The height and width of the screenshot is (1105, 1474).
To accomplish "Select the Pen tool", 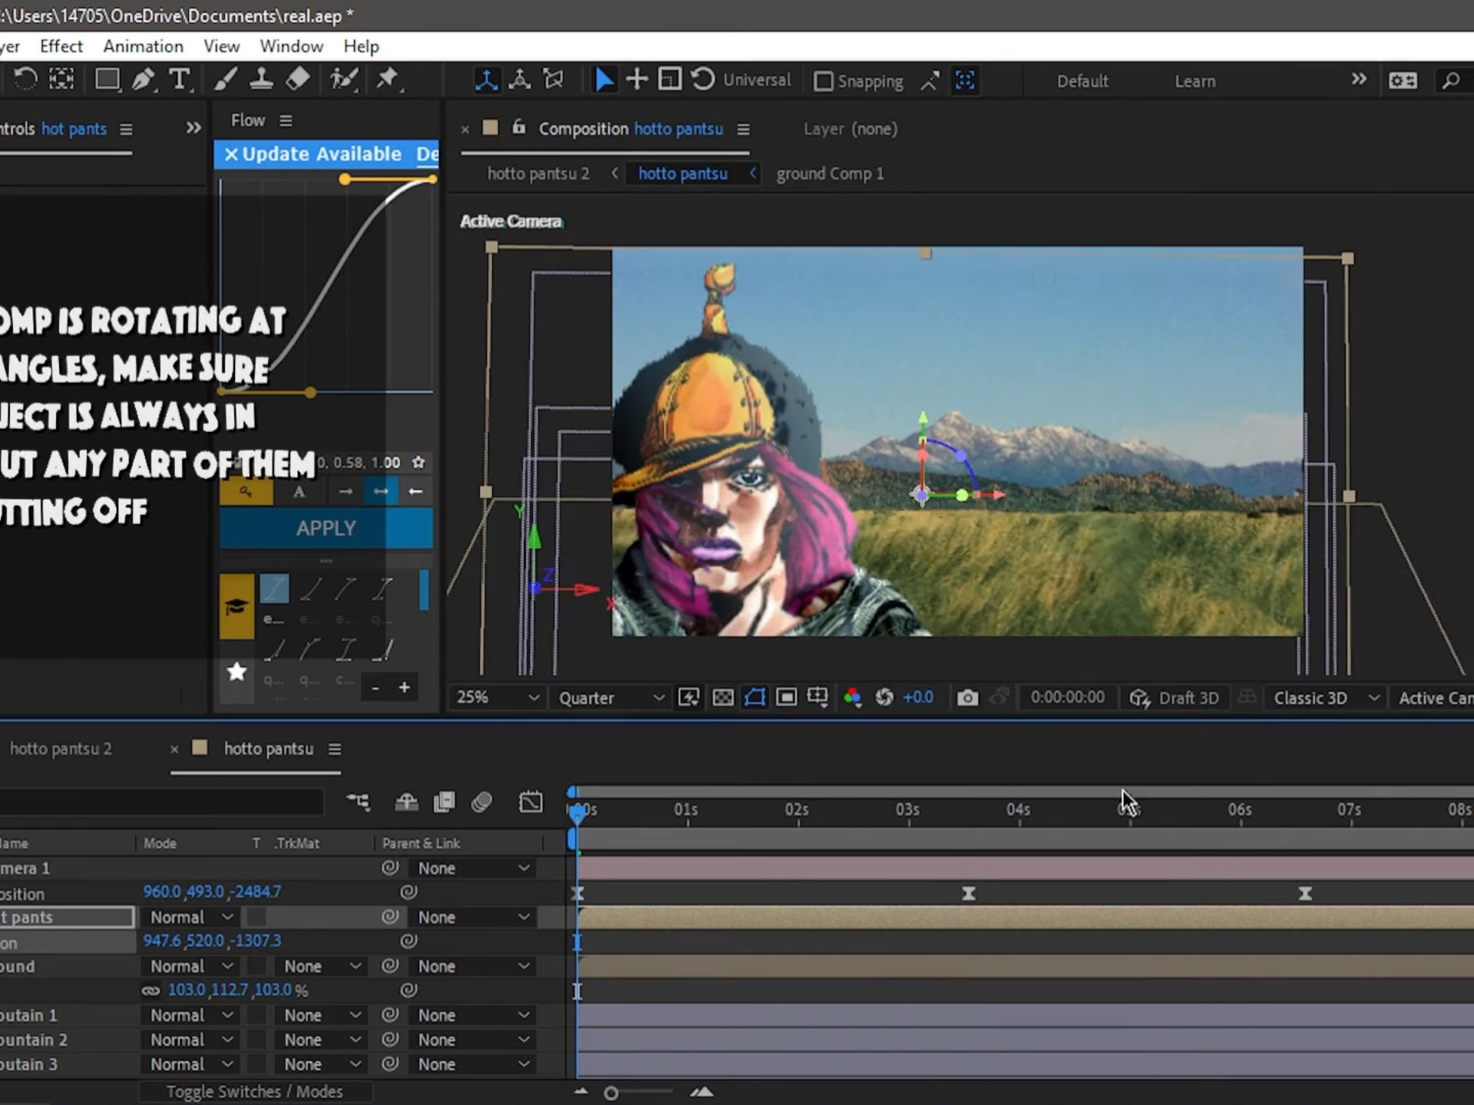I will 144,79.
